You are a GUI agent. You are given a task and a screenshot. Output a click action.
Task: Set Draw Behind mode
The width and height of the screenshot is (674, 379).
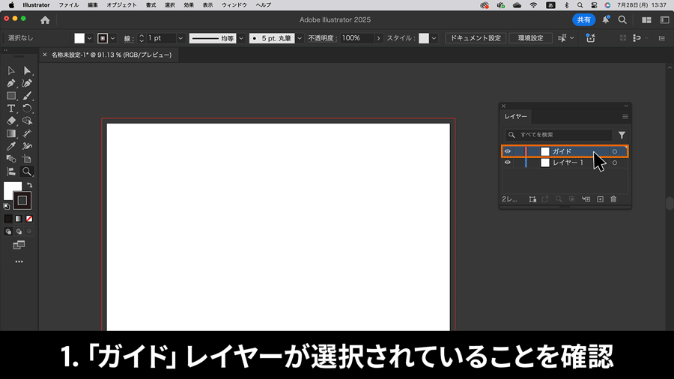point(19,231)
